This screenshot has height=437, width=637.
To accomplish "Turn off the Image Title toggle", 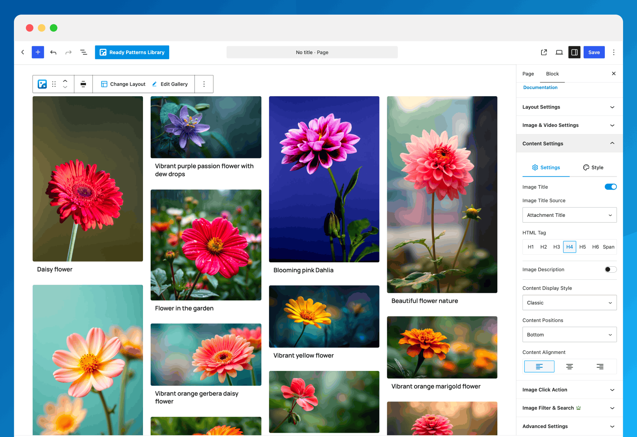I will (x=610, y=187).
